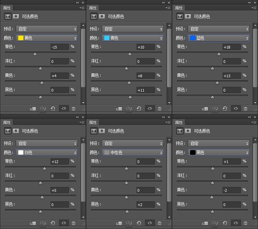Click the adjustment icon in the 中性色 panel header
The image size is (258, 229).
(x=94, y=131)
